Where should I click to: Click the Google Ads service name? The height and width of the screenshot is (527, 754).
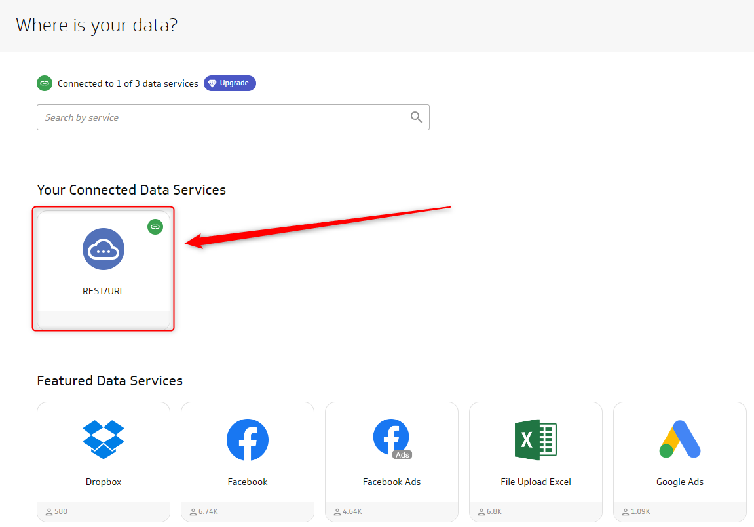pyautogui.click(x=680, y=482)
